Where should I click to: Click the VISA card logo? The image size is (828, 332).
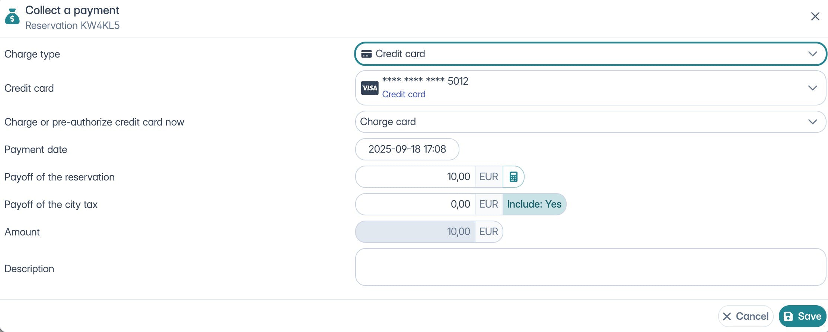[x=369, y=88]
